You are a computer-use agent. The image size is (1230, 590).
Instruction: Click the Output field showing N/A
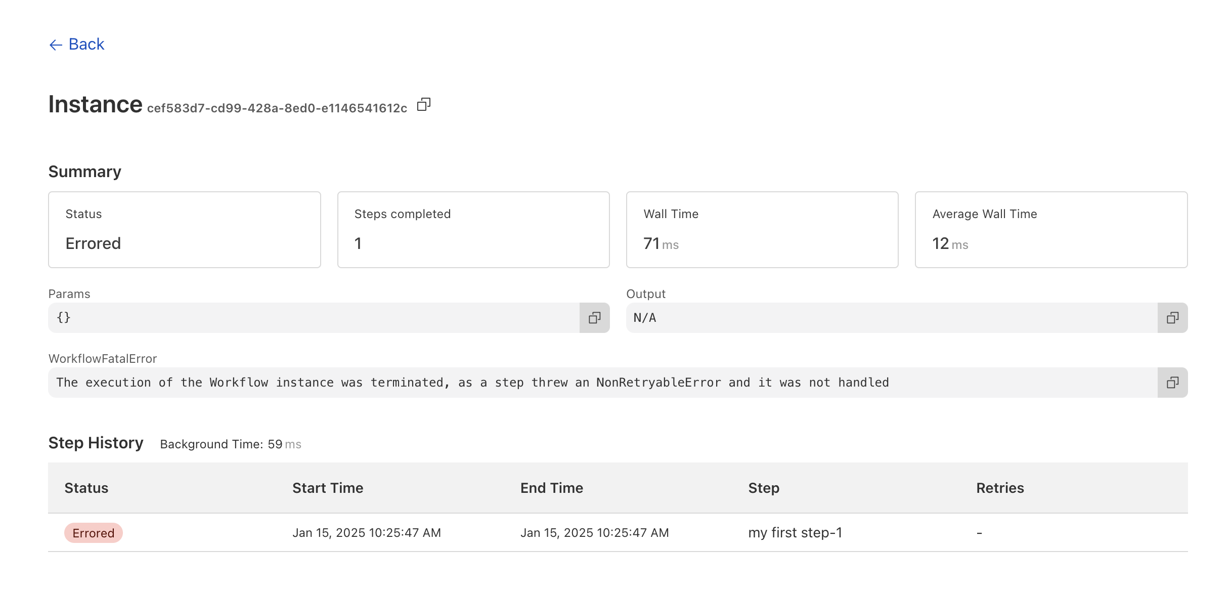click(x=891, y=318)
